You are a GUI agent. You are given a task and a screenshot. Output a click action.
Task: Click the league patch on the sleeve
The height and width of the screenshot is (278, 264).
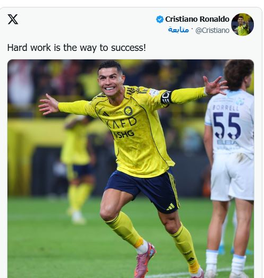click(x=154, y=92)
